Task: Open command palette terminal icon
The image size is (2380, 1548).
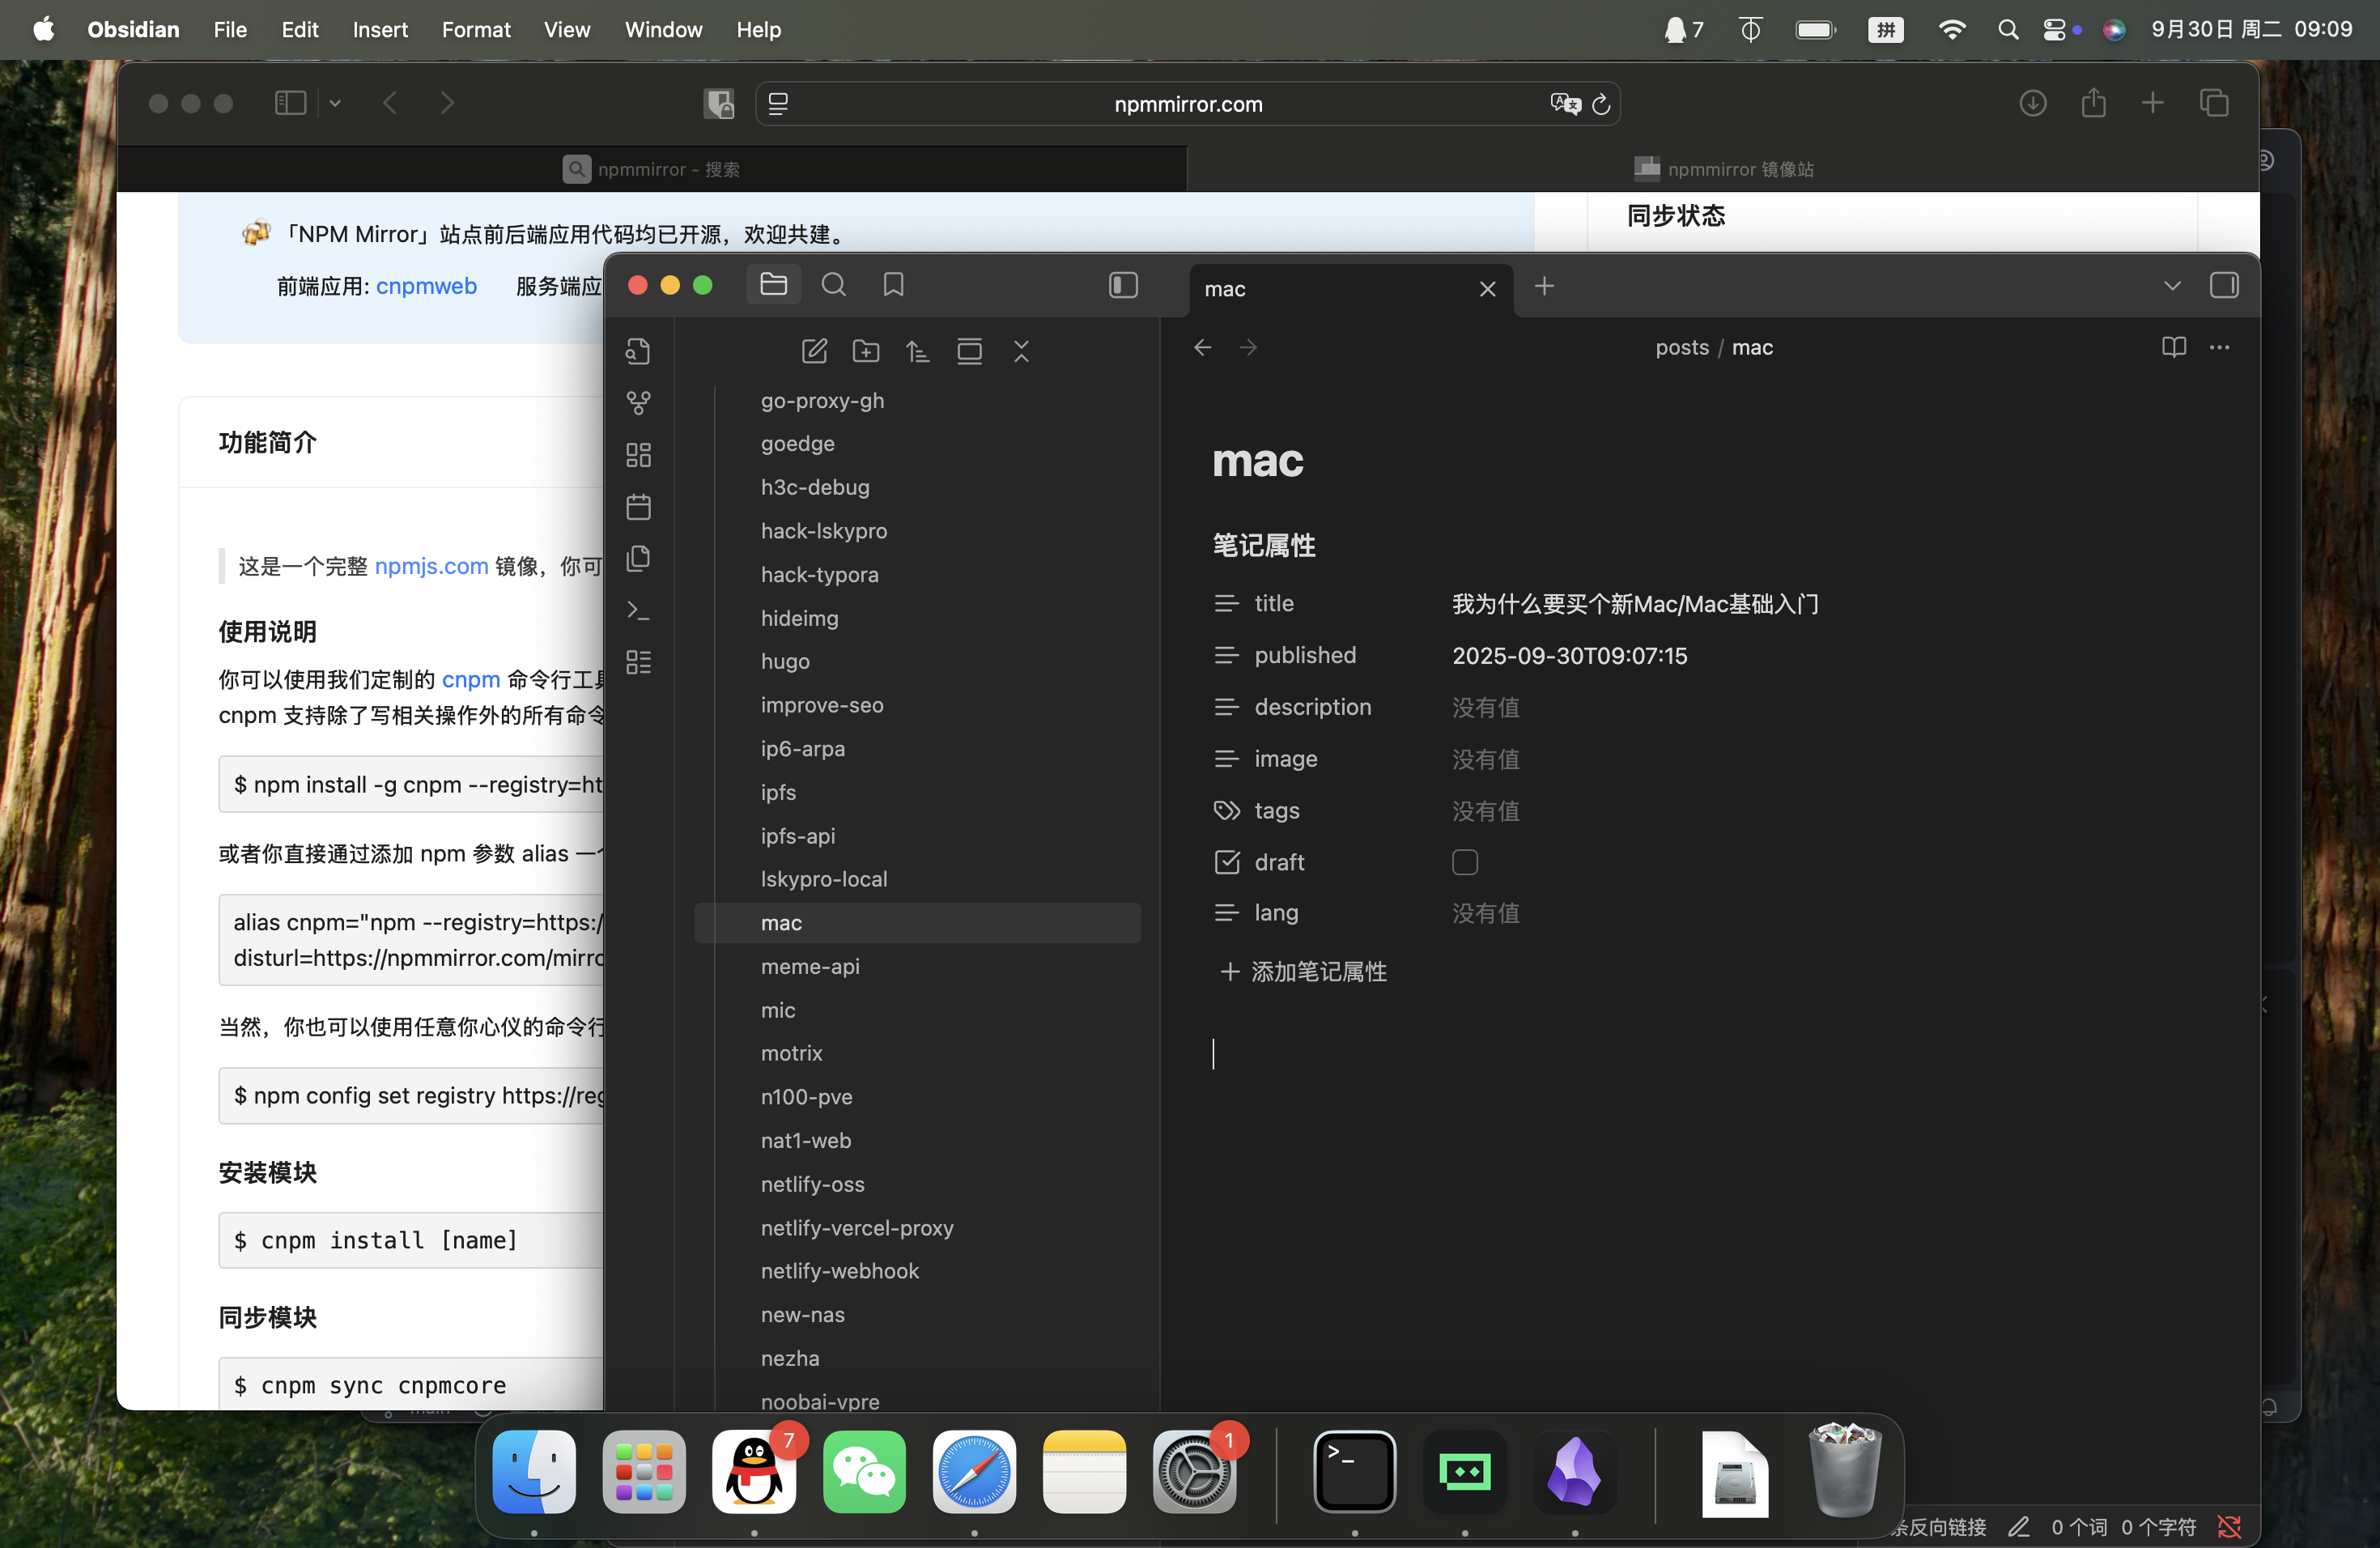Action: pos(638,610)
